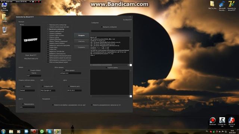Click the http://google.ru/ site field

[48, 90]
